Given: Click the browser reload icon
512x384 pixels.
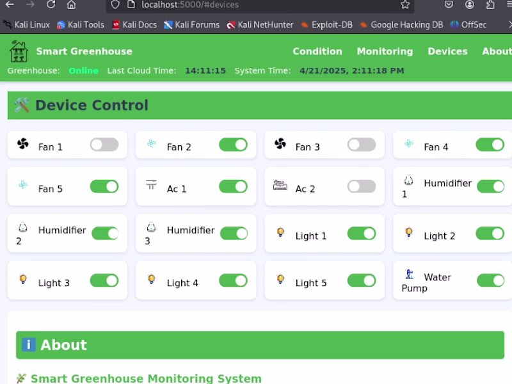Looking at the screenshot, I should [x=51, y=4].
